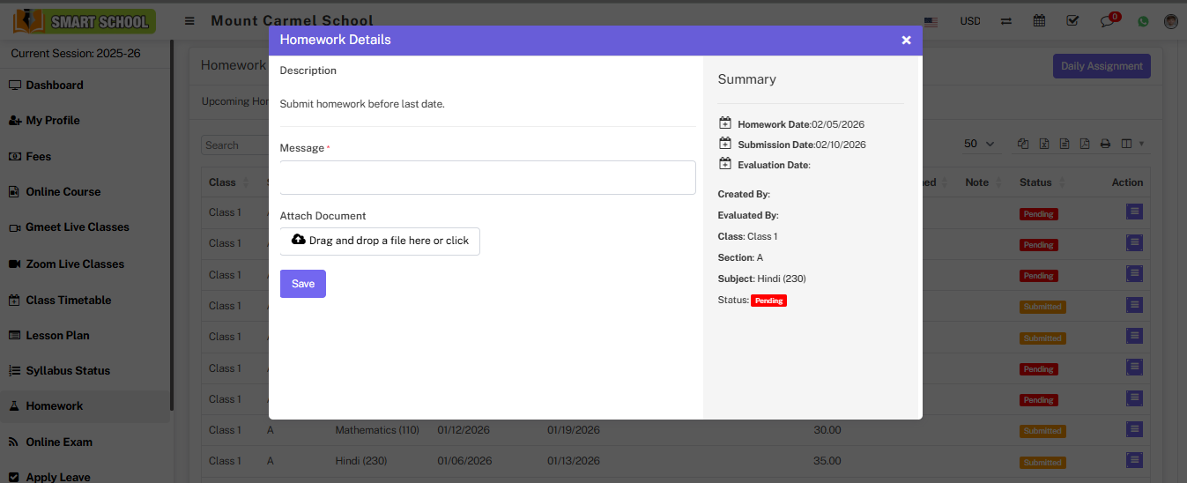This screenshot has height=483, width=1187.
Task: Toggle the hamburger sidebar menu
Action: coord(189,21)
